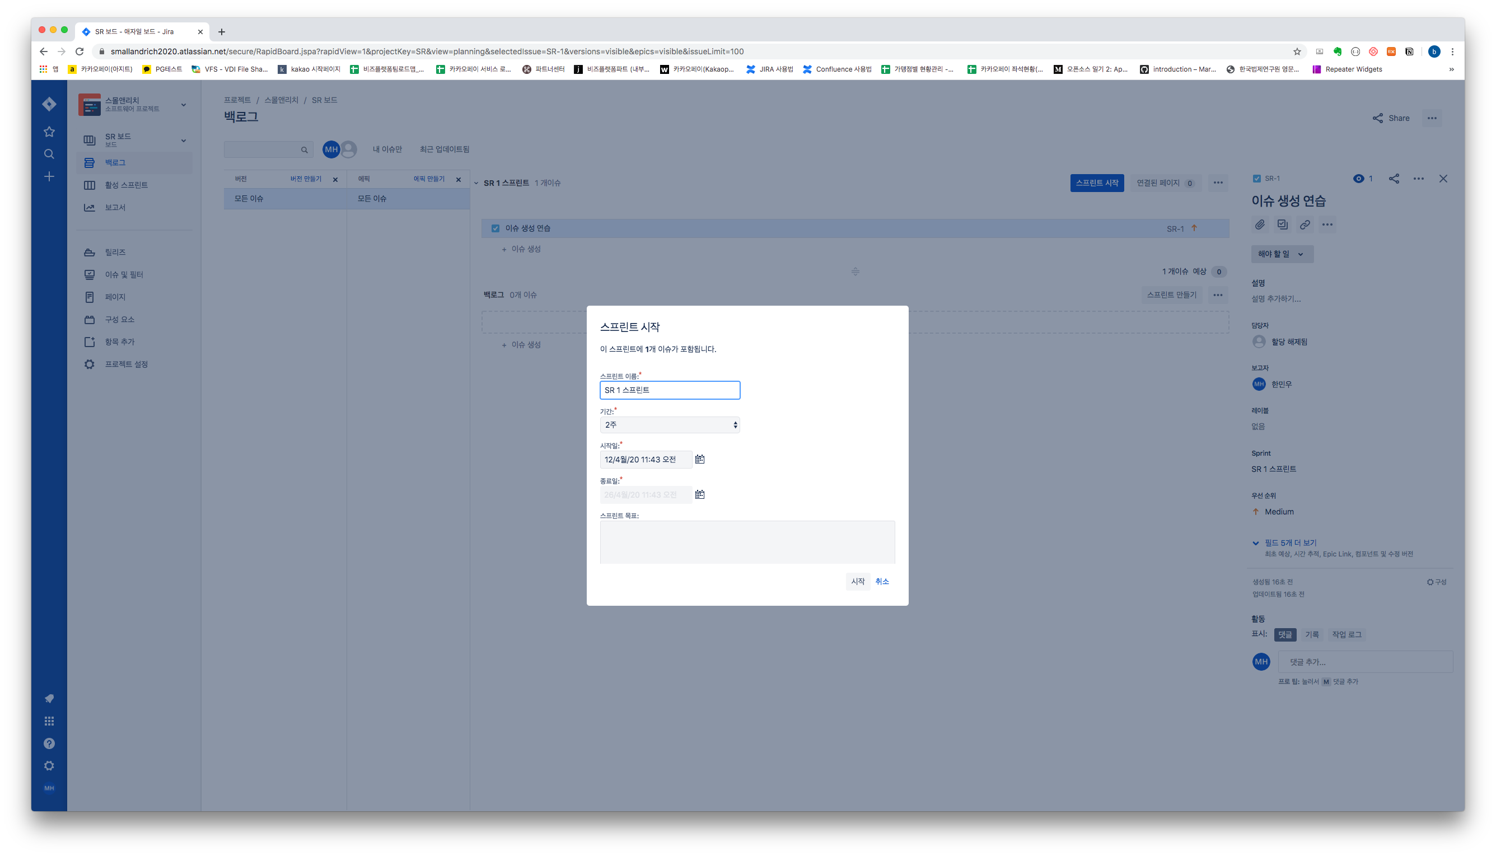The height and width of the screenshot is (856, 1496).
Task: Click the 시작 button in sprint dialog
Action: pyautogui.click(x=858, y=582)
